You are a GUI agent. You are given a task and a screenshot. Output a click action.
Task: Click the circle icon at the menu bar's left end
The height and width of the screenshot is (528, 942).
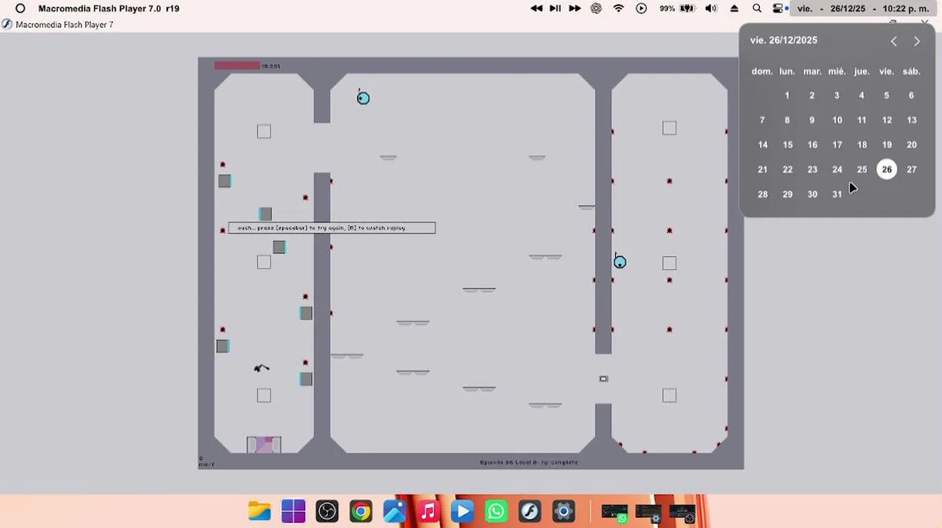21,9
